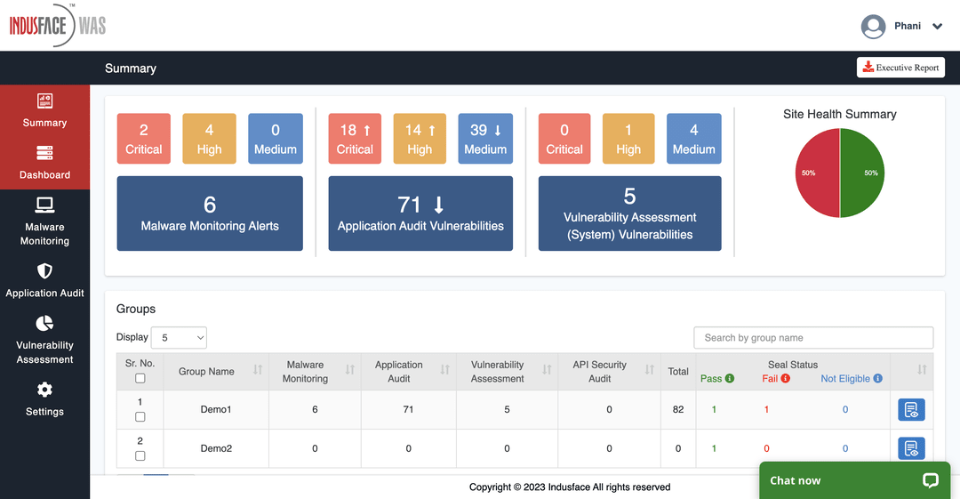Open the Display count dropdown
Image resolution: width=960 pixels, height=499 pixels.
[x=179, y=338]
